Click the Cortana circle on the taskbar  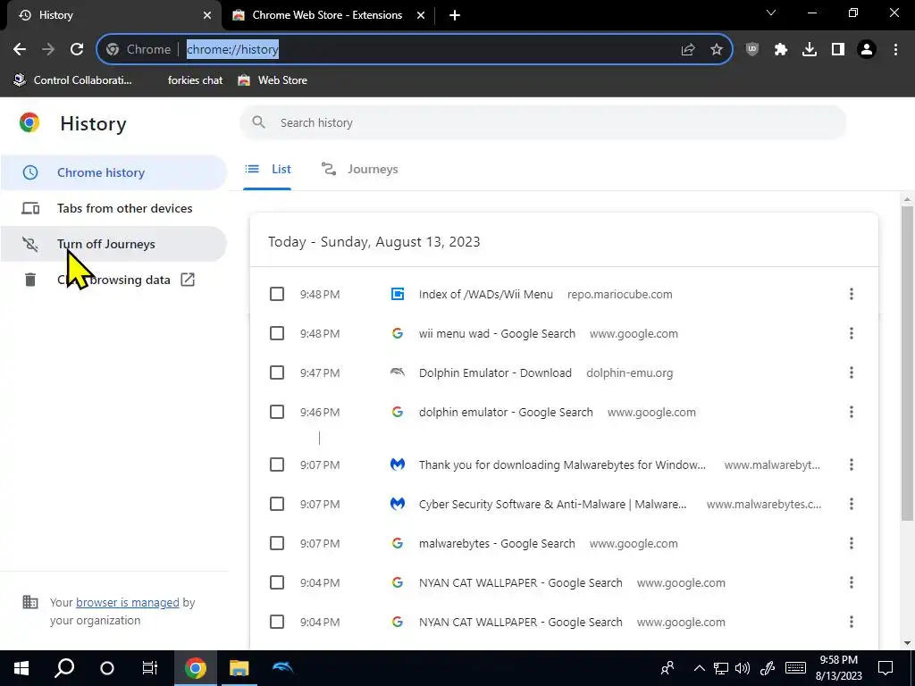click(107, 668)
